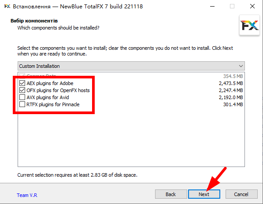
Task: Click the disabled maximize button
Action: click(x=232, y=6)
